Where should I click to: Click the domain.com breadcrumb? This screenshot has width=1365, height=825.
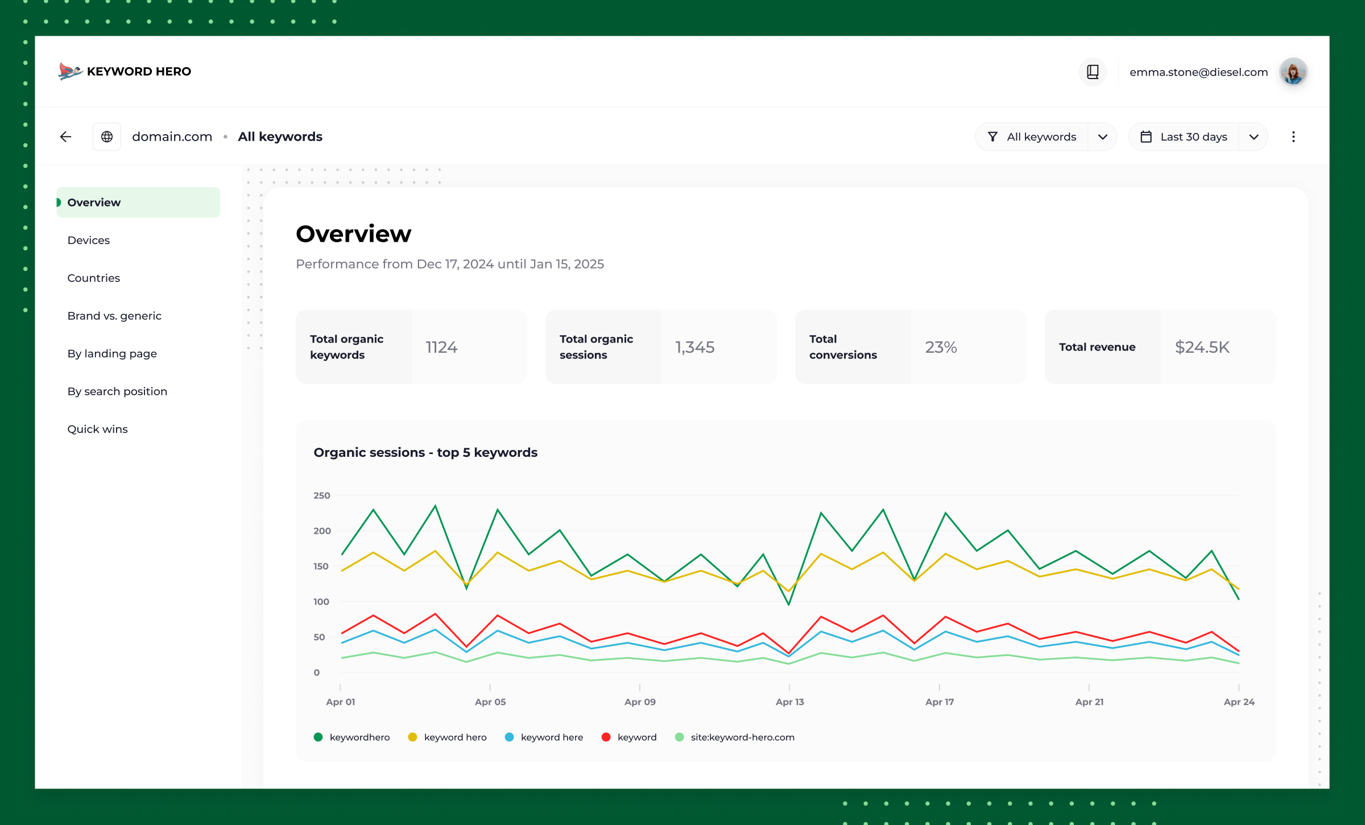click(172, 137)
